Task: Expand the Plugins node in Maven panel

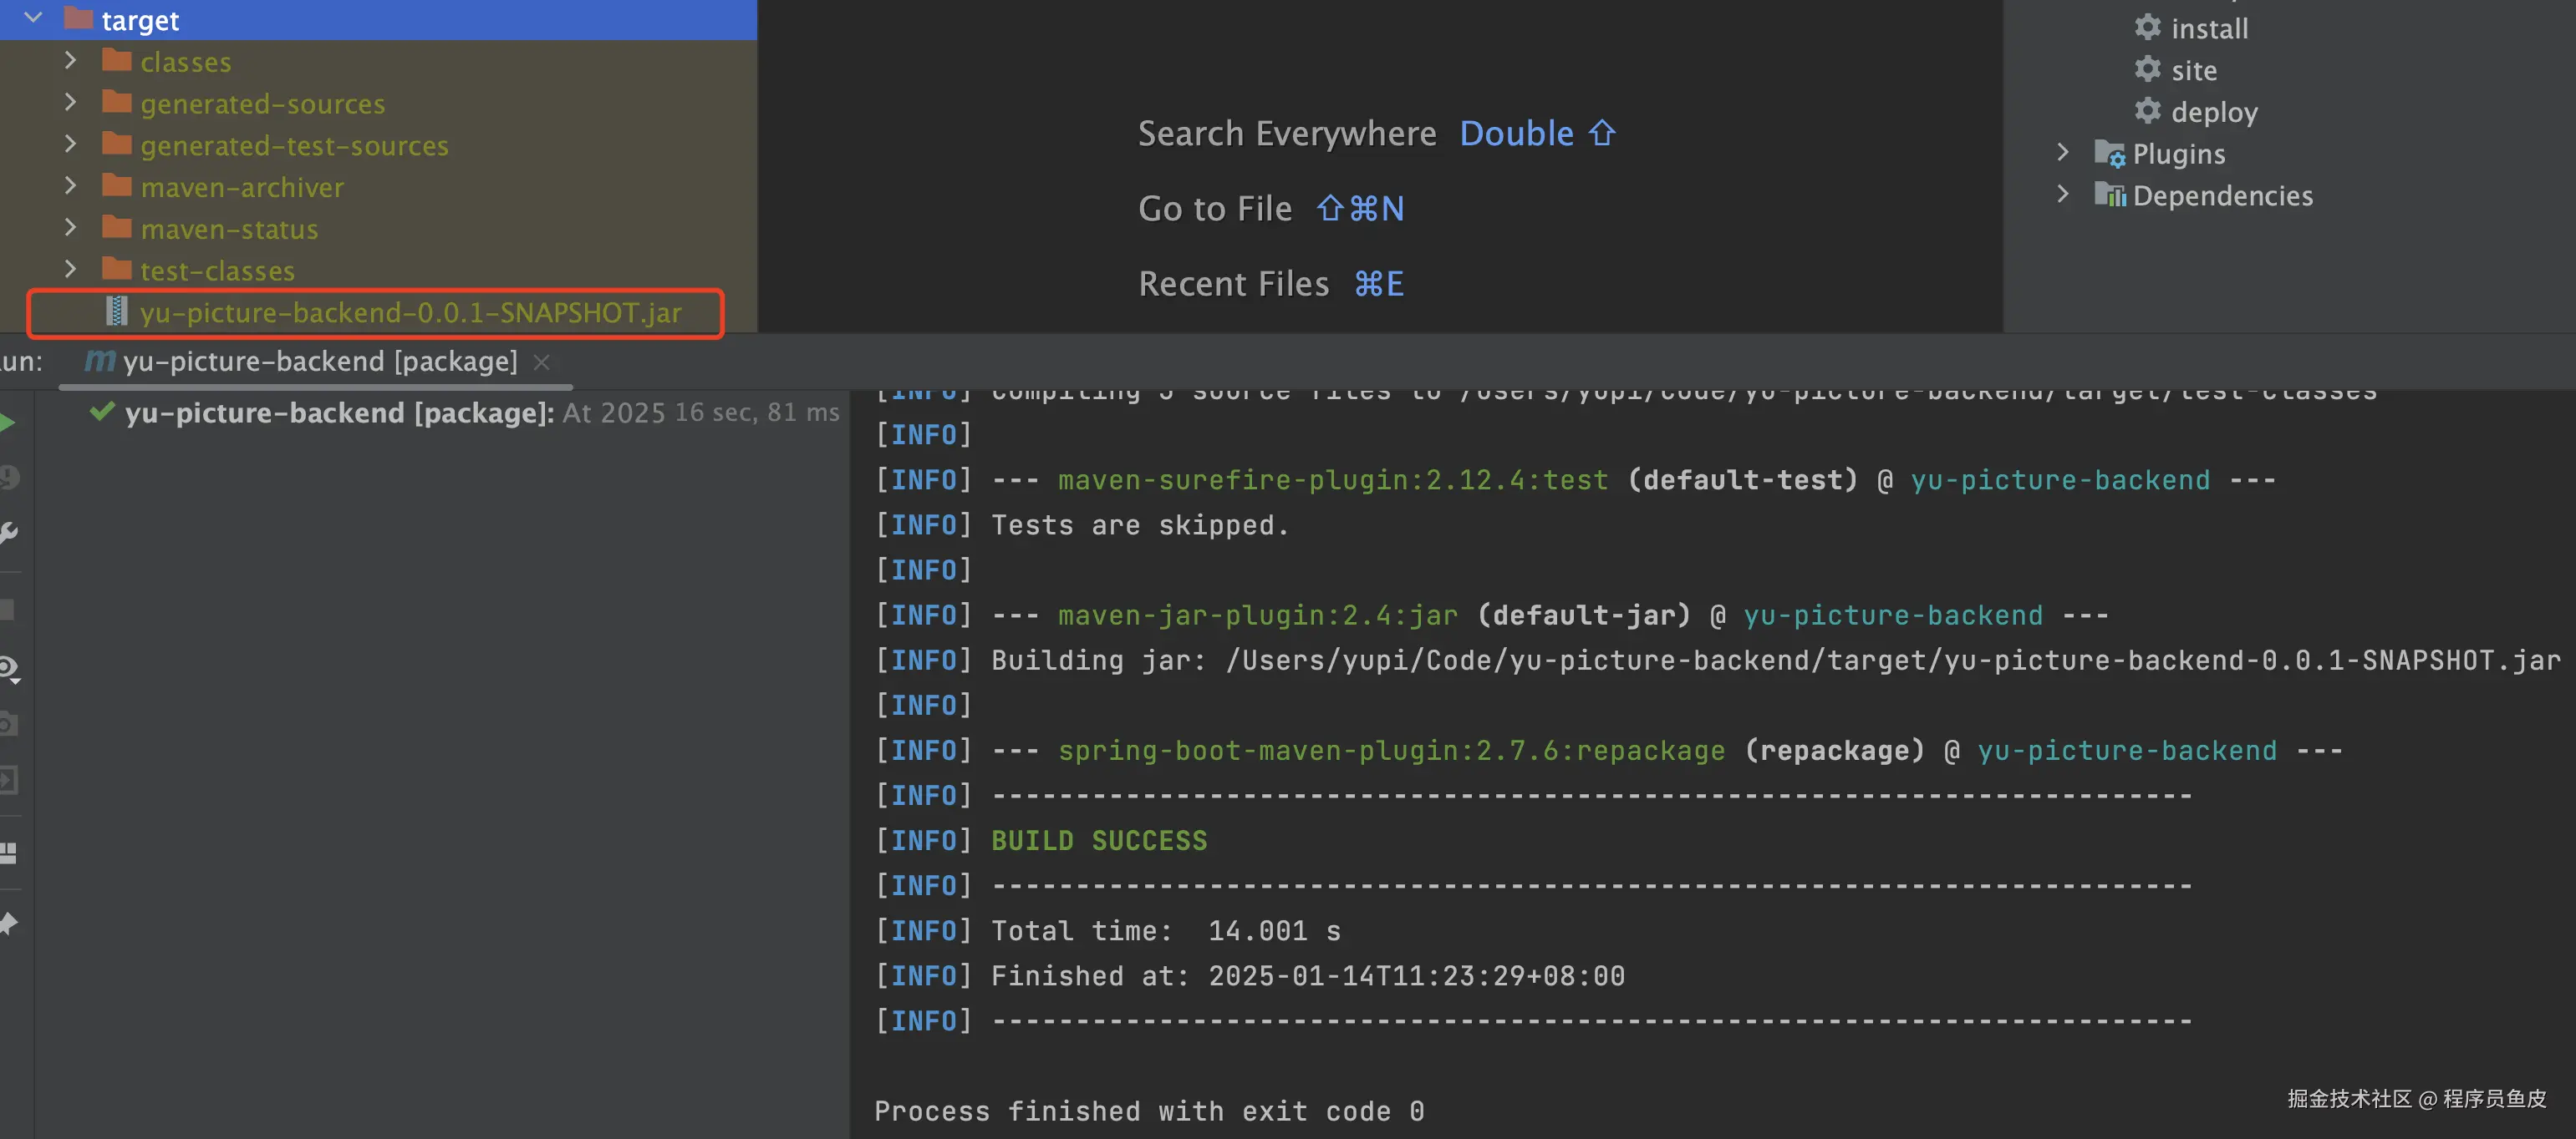Action: (x=2062, y=153)
